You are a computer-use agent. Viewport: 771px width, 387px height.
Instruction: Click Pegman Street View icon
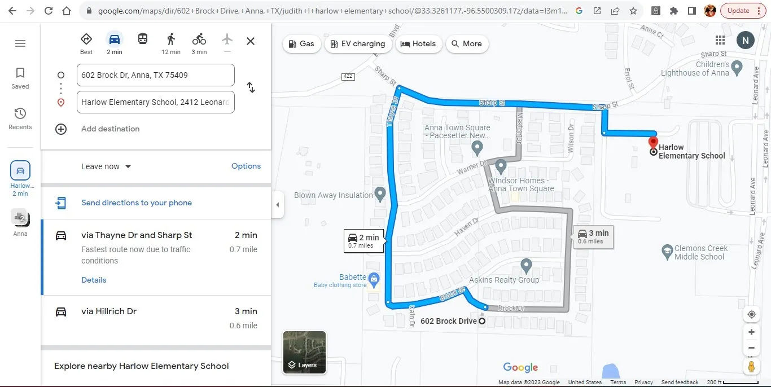pyautogui.click(x=751, y=367)
